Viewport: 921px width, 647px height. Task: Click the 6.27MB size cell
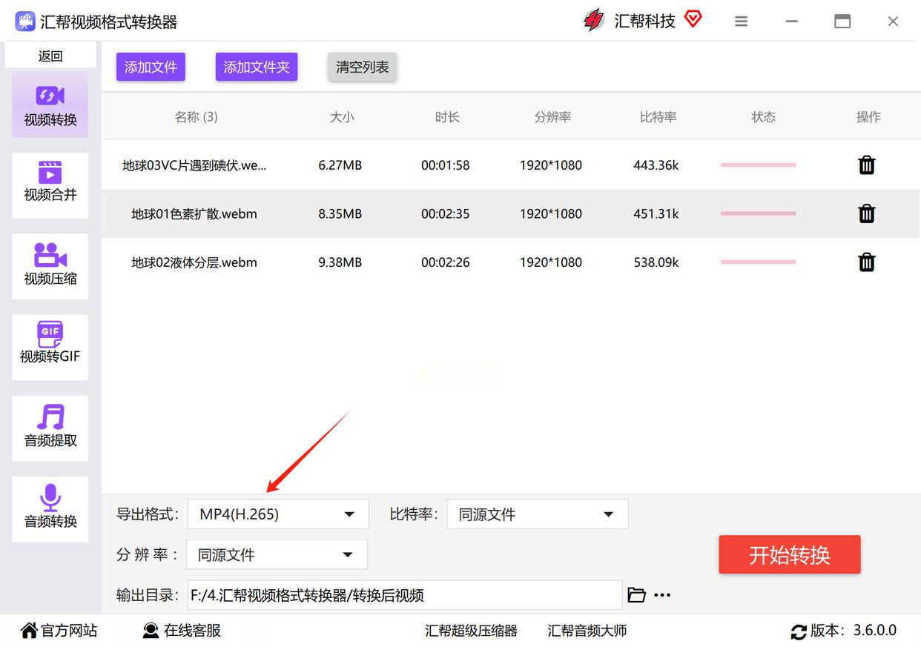(x=340, y=165)
